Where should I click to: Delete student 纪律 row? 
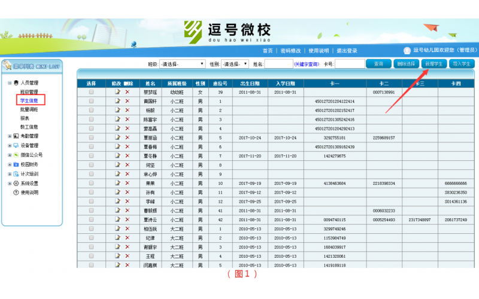click(128, 237)
